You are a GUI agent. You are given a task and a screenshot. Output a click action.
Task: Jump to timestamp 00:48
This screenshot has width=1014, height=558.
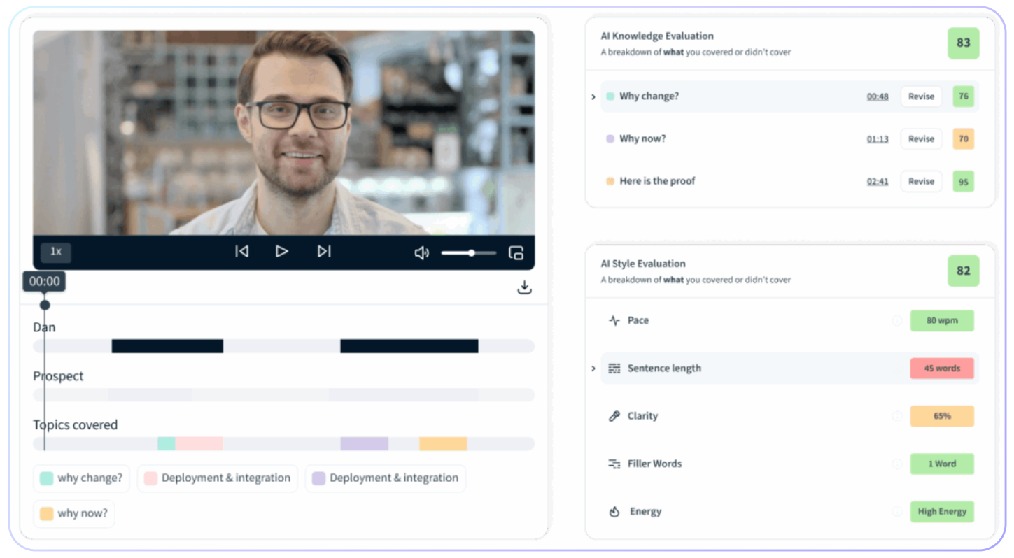[878, 96]
